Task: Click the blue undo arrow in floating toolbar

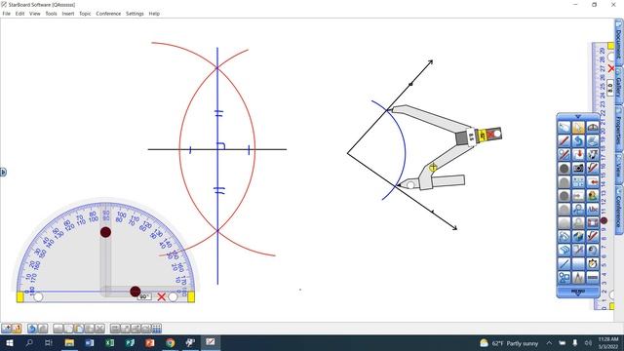Action: pos(578,141)
